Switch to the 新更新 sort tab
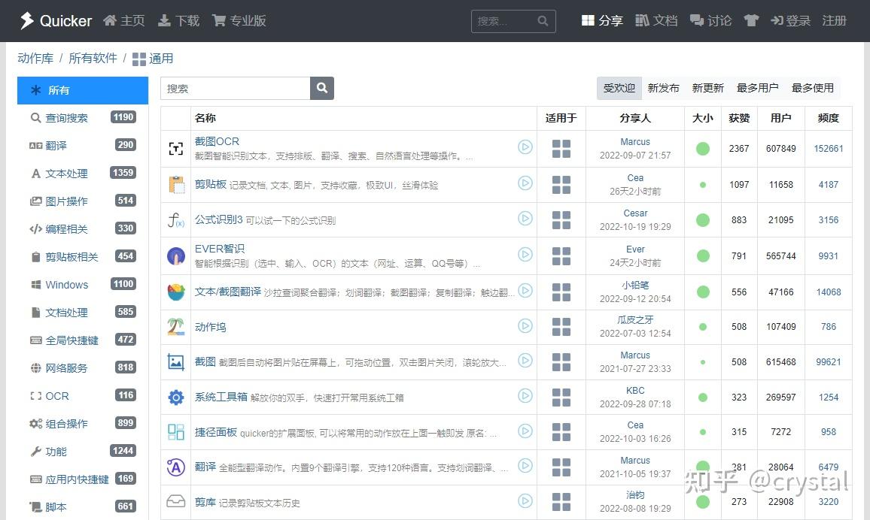 [x=708, y=88]
